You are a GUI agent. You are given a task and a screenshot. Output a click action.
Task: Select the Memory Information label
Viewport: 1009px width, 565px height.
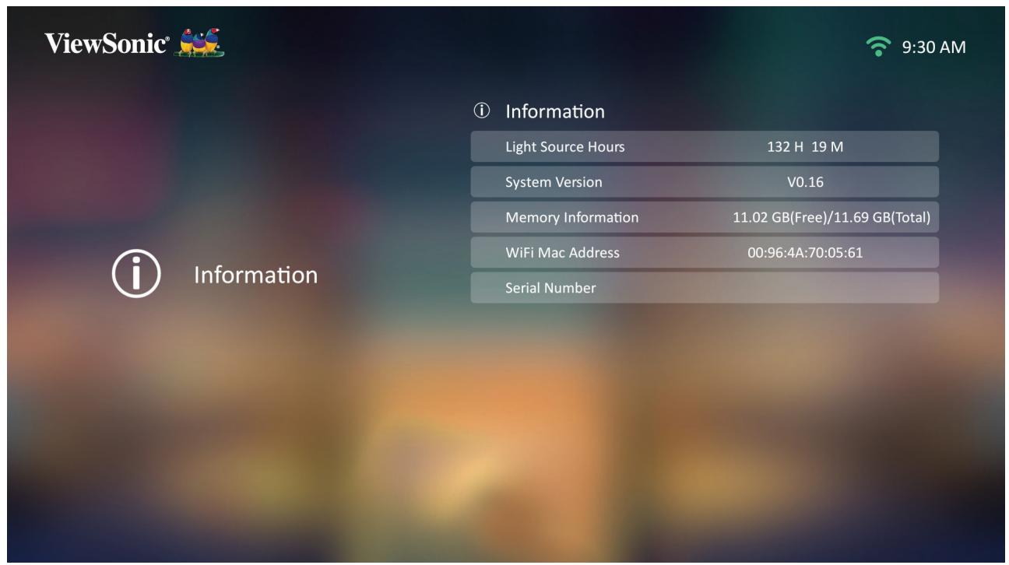point(572,217)
